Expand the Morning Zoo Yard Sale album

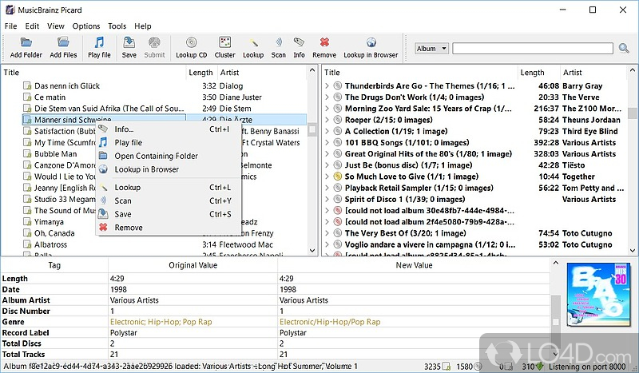point(327,109)
